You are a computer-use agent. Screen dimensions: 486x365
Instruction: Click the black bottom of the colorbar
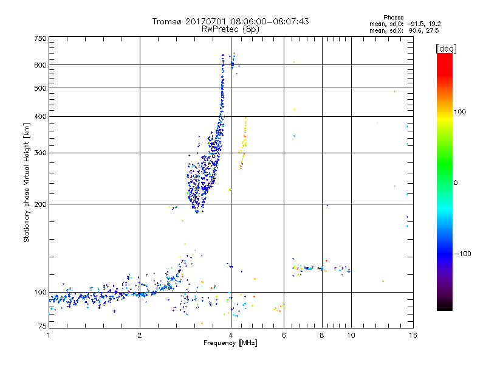pos(445,306)
